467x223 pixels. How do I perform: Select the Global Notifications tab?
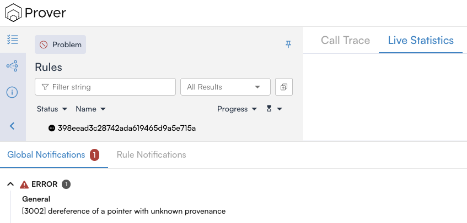coord(46,155)
